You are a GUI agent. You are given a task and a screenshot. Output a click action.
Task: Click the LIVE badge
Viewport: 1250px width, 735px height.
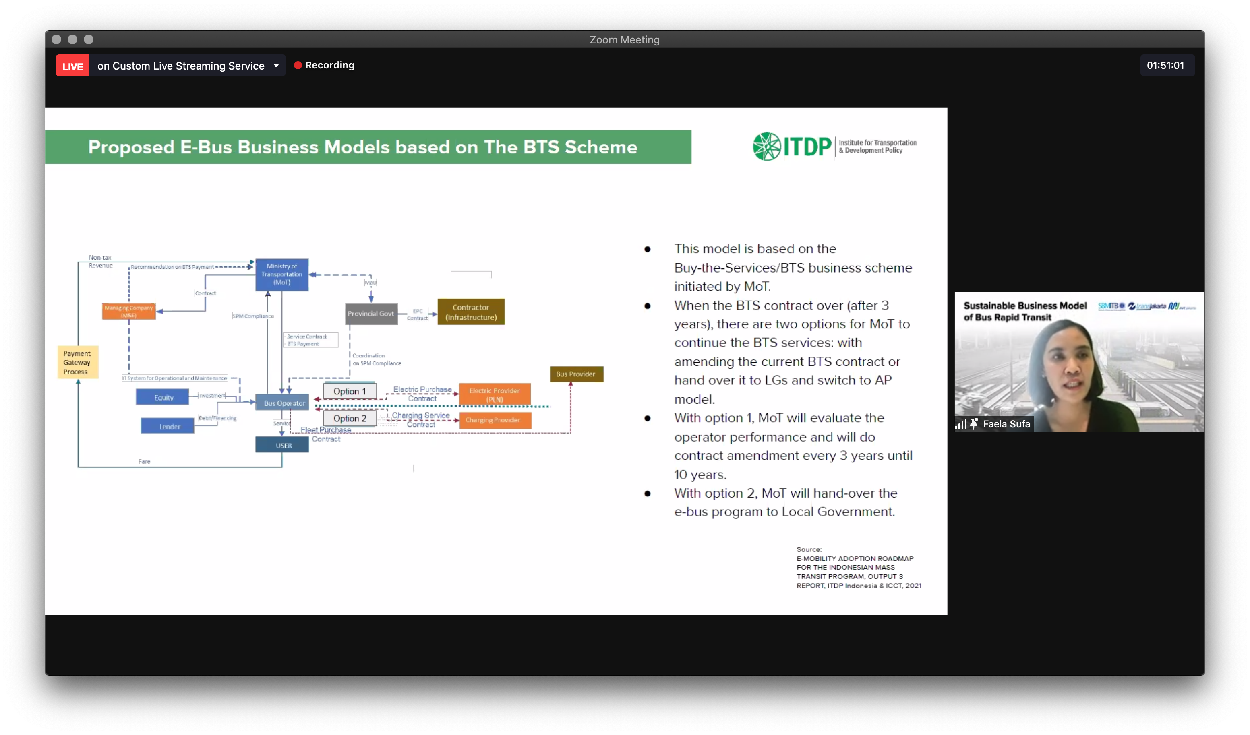(x=72, y=65)
